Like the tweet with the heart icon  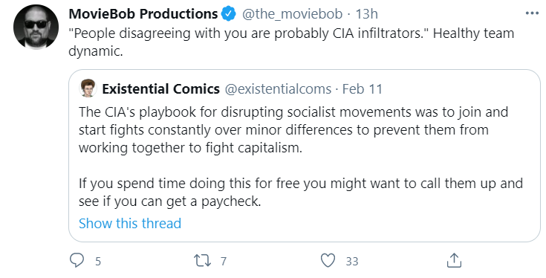328,261
